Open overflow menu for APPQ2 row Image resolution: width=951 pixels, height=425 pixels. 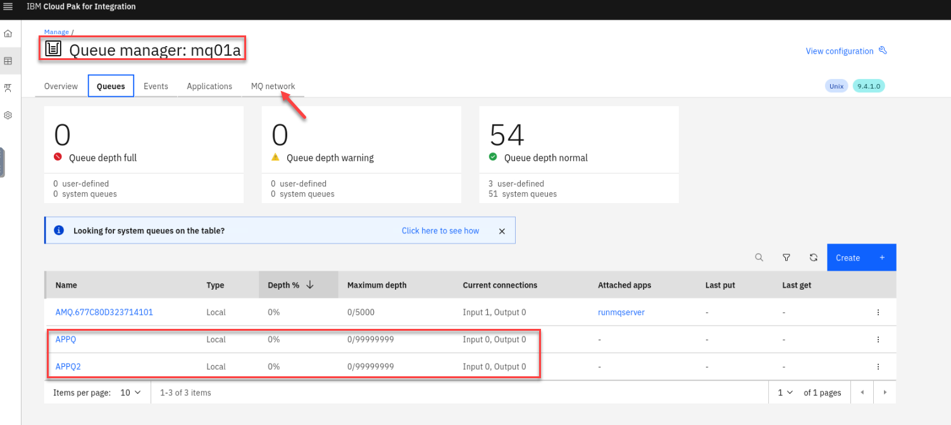878,367
